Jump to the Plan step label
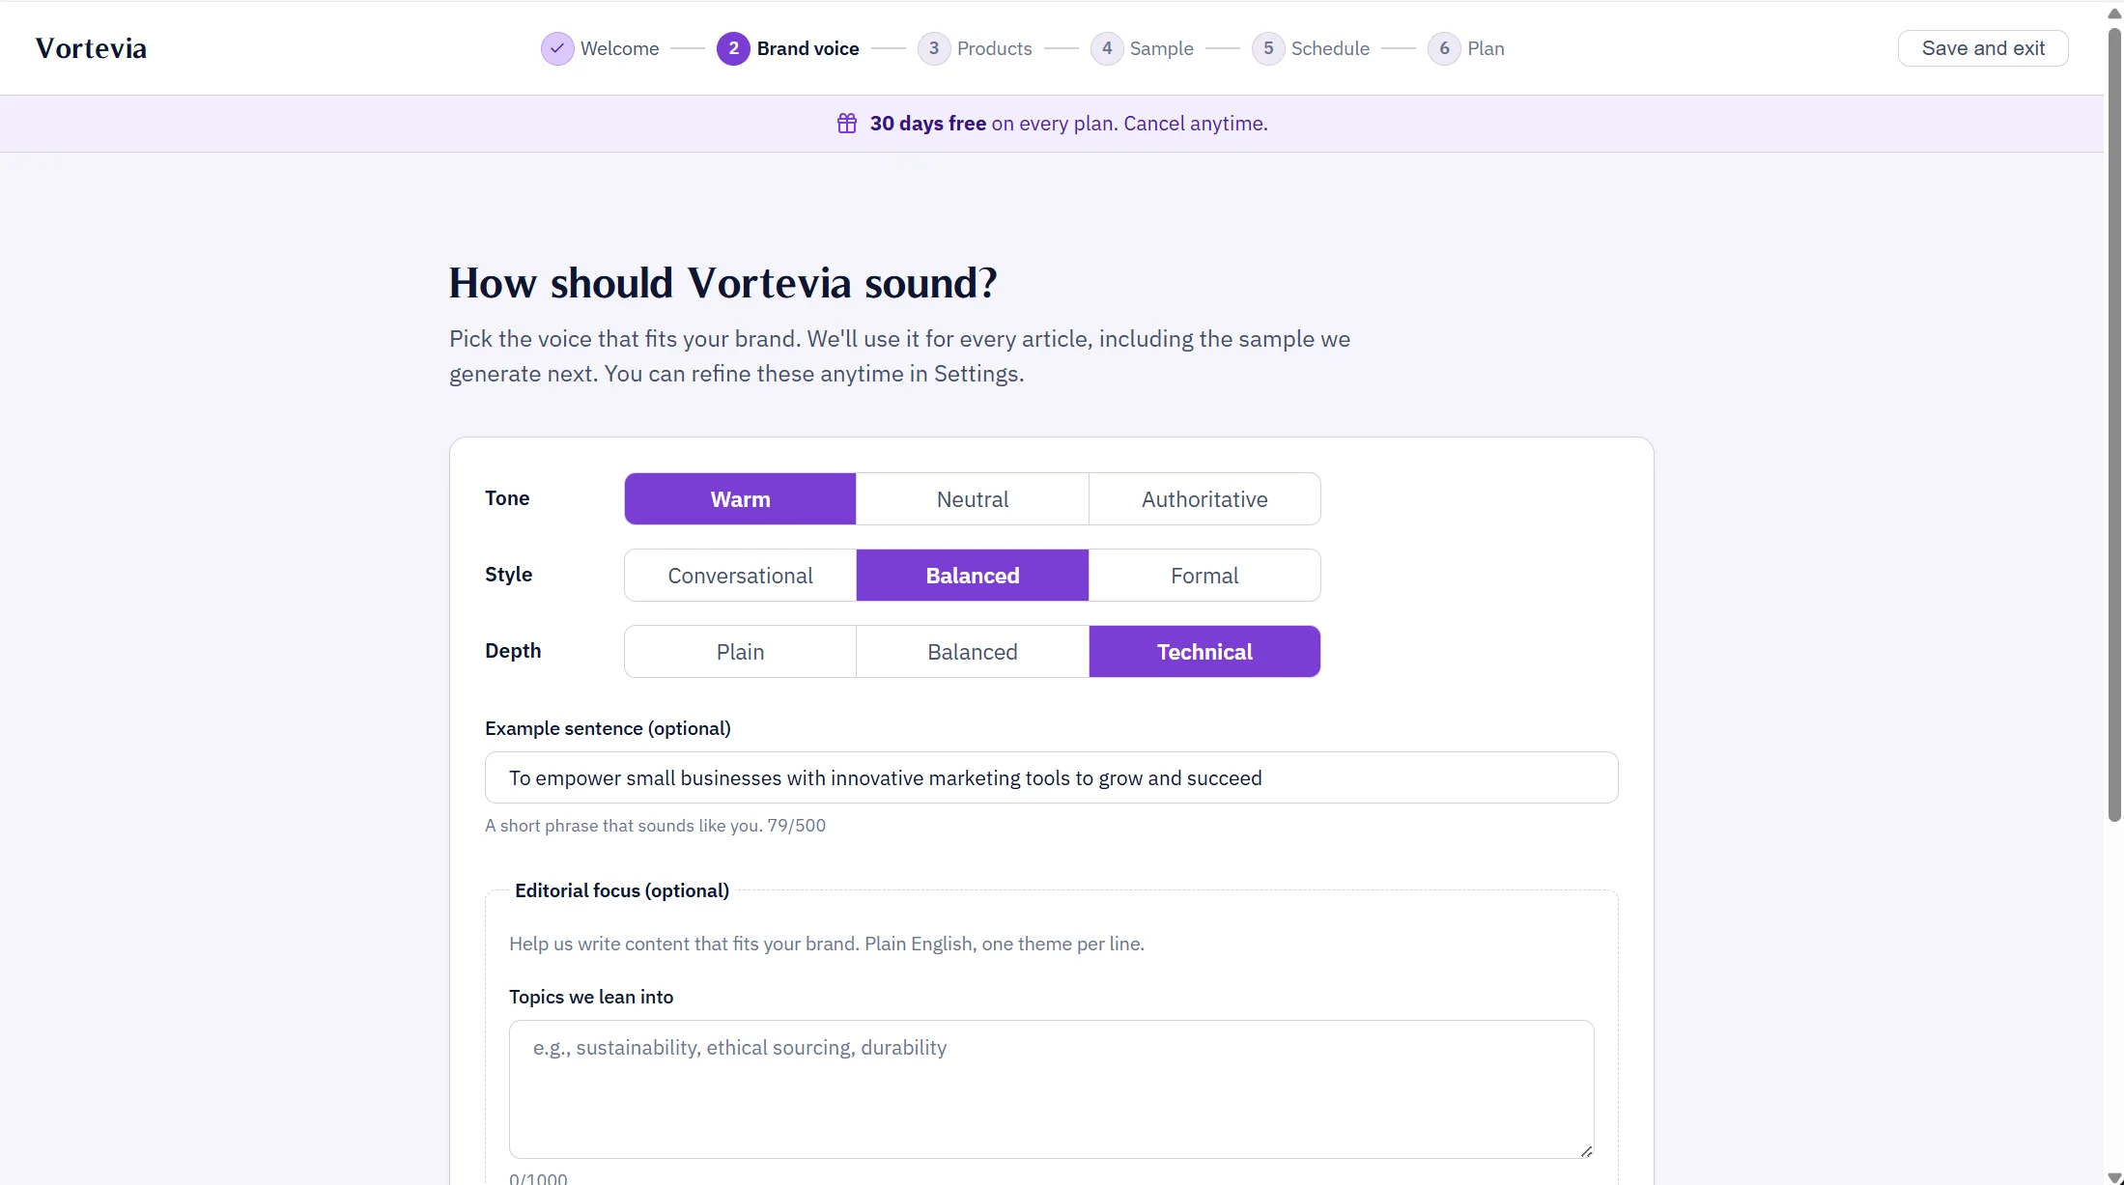 (1486, 48)
